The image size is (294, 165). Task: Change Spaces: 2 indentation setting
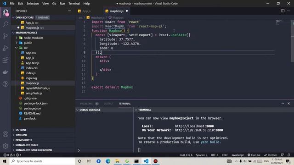[202, 155]
